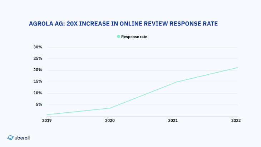Select the 5% y-axis label
Viewport: 261px width, 147px height.
[x=39, y=104]
